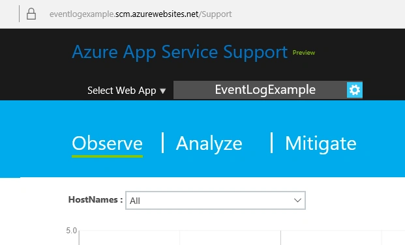Screen dimensions: 405x245
Task: Click the Azure App Service Support title
Action: [179, 52]
